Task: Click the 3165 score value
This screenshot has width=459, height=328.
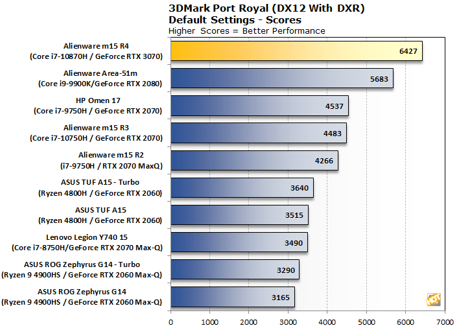Action: tap(281, 298)
